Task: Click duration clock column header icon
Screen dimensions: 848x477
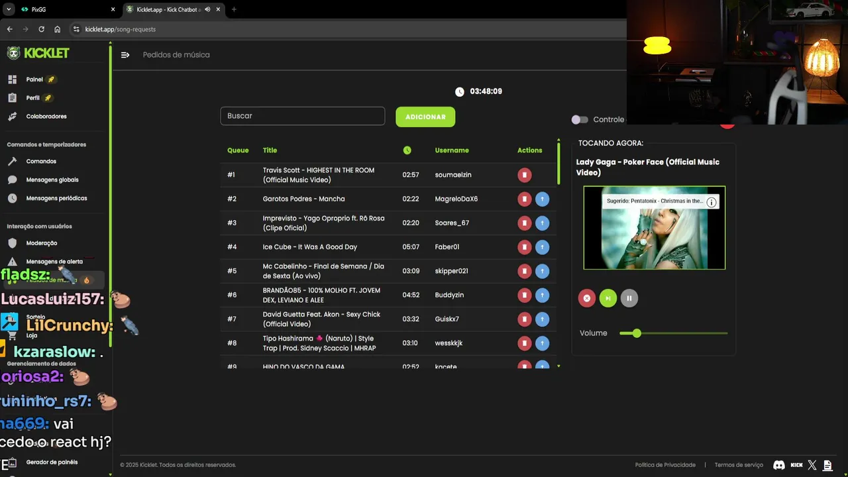Action: 407,150
